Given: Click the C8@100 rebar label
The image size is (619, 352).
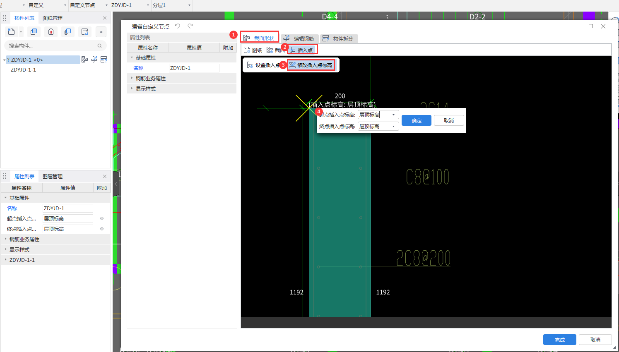Looking at the screenshot, I should click(427, 177).
